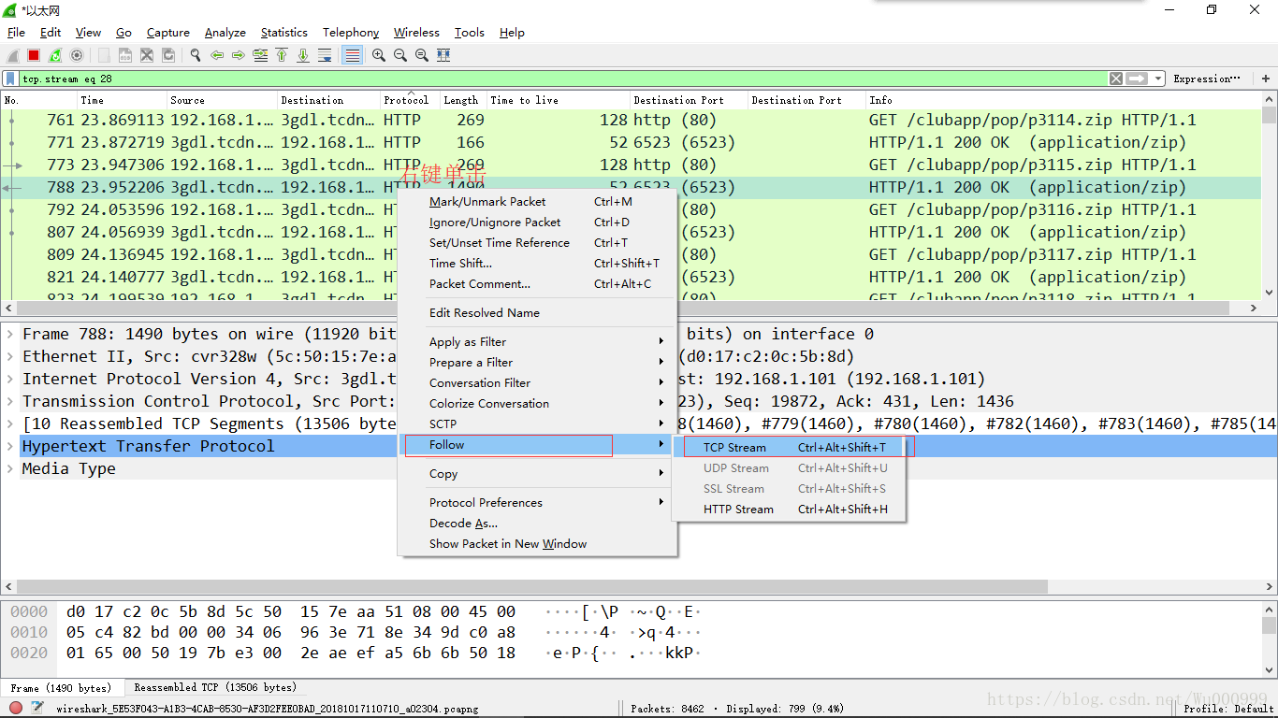
Task: Toggle auto-scroll during live capture
Action: click(x=325, y=55)
